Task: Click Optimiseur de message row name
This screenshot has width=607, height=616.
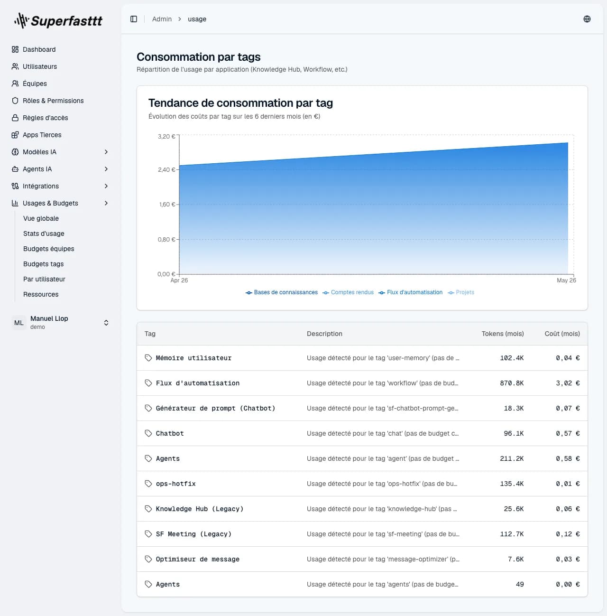Action: click(198, 559)
